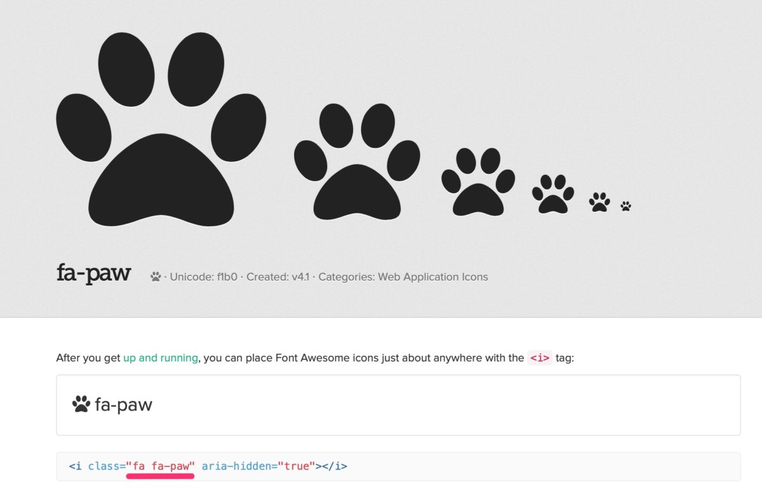762x490 pixels.
Task: Click the aria-hidden attribute in the code snippet
Action: coord(237,466)
